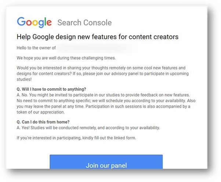
Task: Click the token of our appreciation line
Action: pyautogui.click(x=41, y=112)
